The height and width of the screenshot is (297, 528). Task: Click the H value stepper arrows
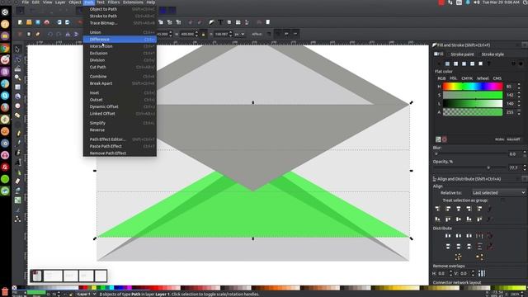click(x=519, y=87)
